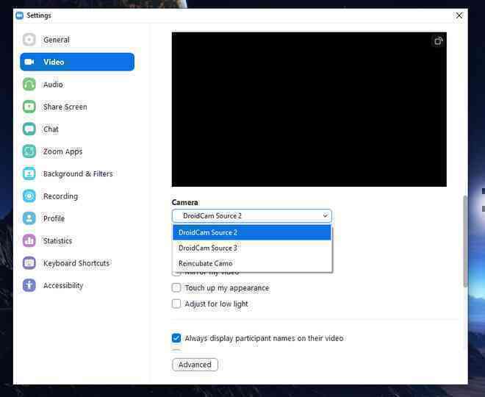Open the Chat settings section
The image size is (485, 397).
click(x=77, y=129)
